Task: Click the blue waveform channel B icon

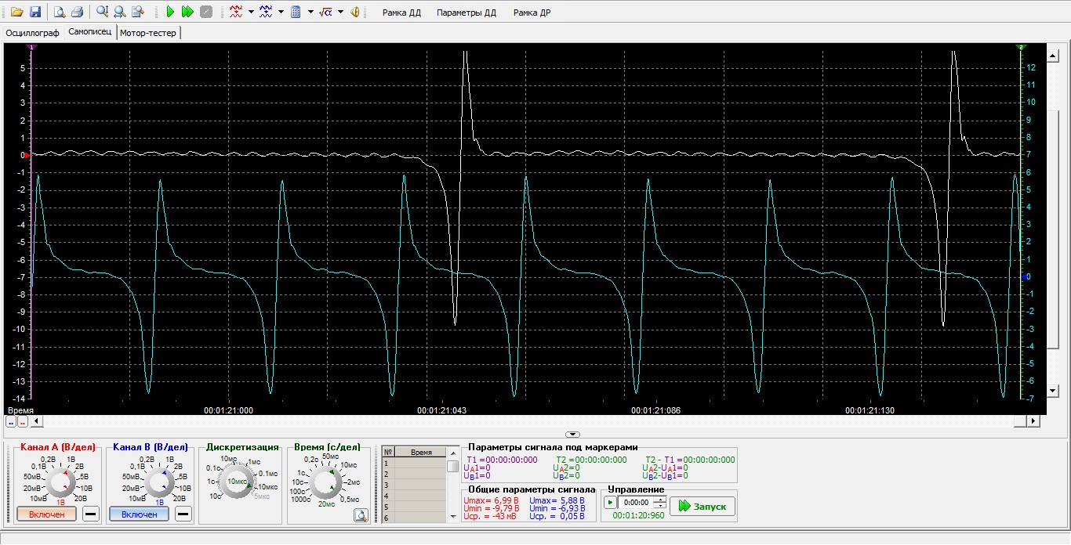Action: coord(266,12)
